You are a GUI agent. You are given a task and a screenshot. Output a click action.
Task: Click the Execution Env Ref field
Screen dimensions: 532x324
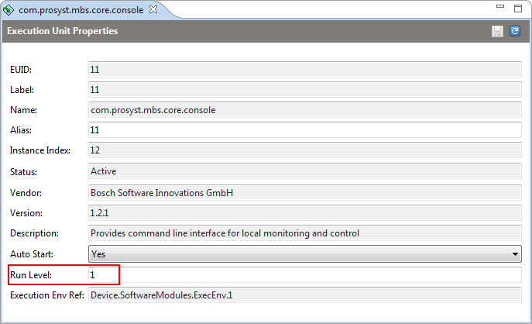(304, 295)
